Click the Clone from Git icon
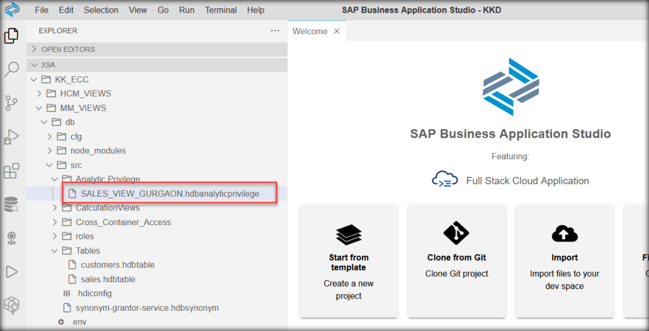 coord(456,233)
